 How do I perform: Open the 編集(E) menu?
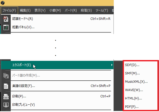25,10
